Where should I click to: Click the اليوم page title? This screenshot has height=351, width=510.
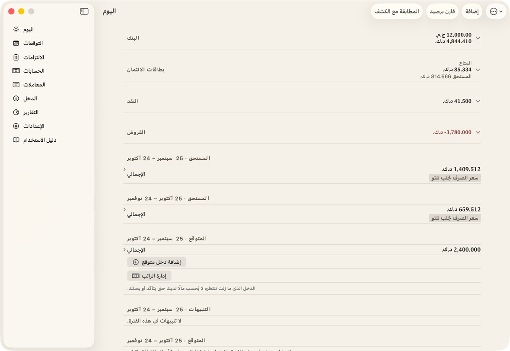tap(109, 11)
